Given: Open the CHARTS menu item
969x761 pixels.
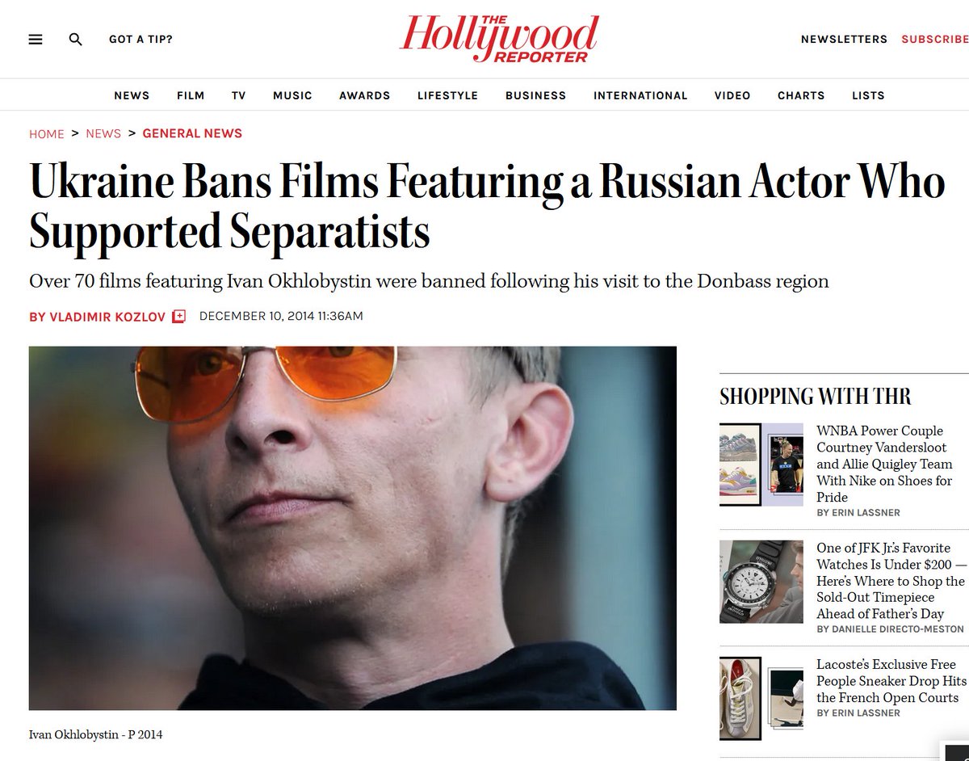Looking at the screenshot, I should point(801,95).
